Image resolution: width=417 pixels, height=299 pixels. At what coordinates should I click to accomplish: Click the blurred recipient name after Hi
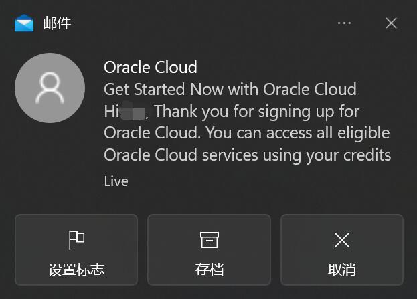[134, 110]
